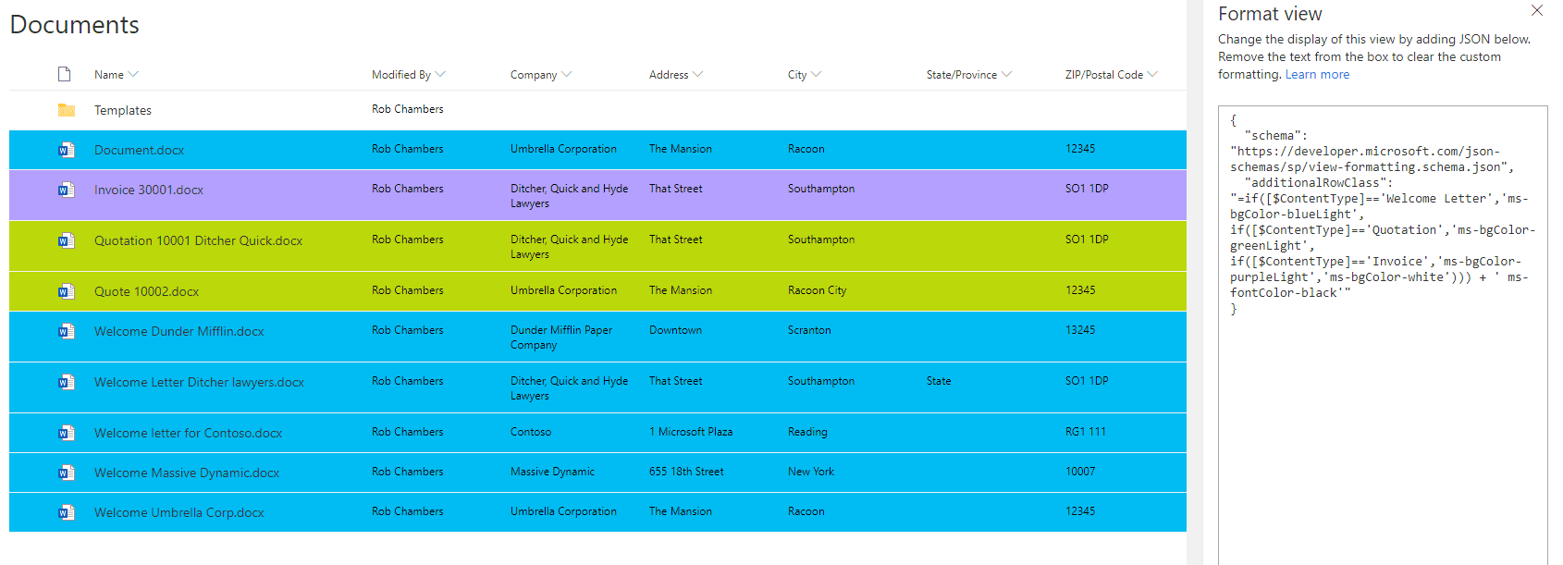Click the Massive Dynamic company cell
Viewport: 1563px width, 565px height.
point(552,472)
